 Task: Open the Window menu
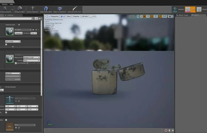(x=5, y=4)
